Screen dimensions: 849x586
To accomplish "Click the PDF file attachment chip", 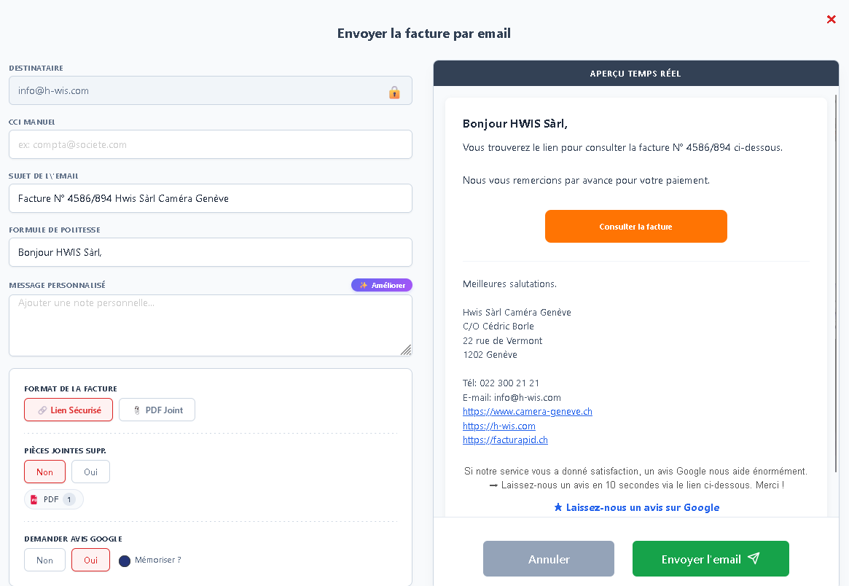I will click(x=54, y=499).
